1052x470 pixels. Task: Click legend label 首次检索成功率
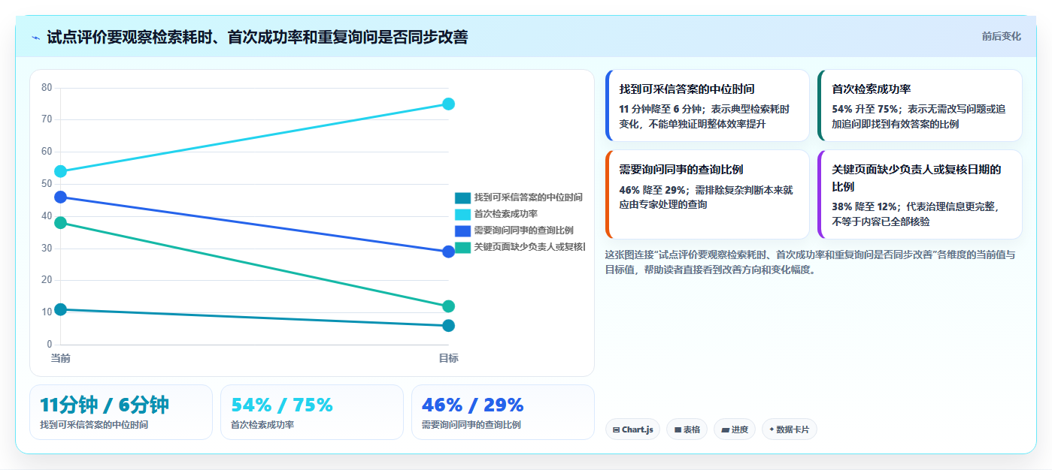(505, 214)
